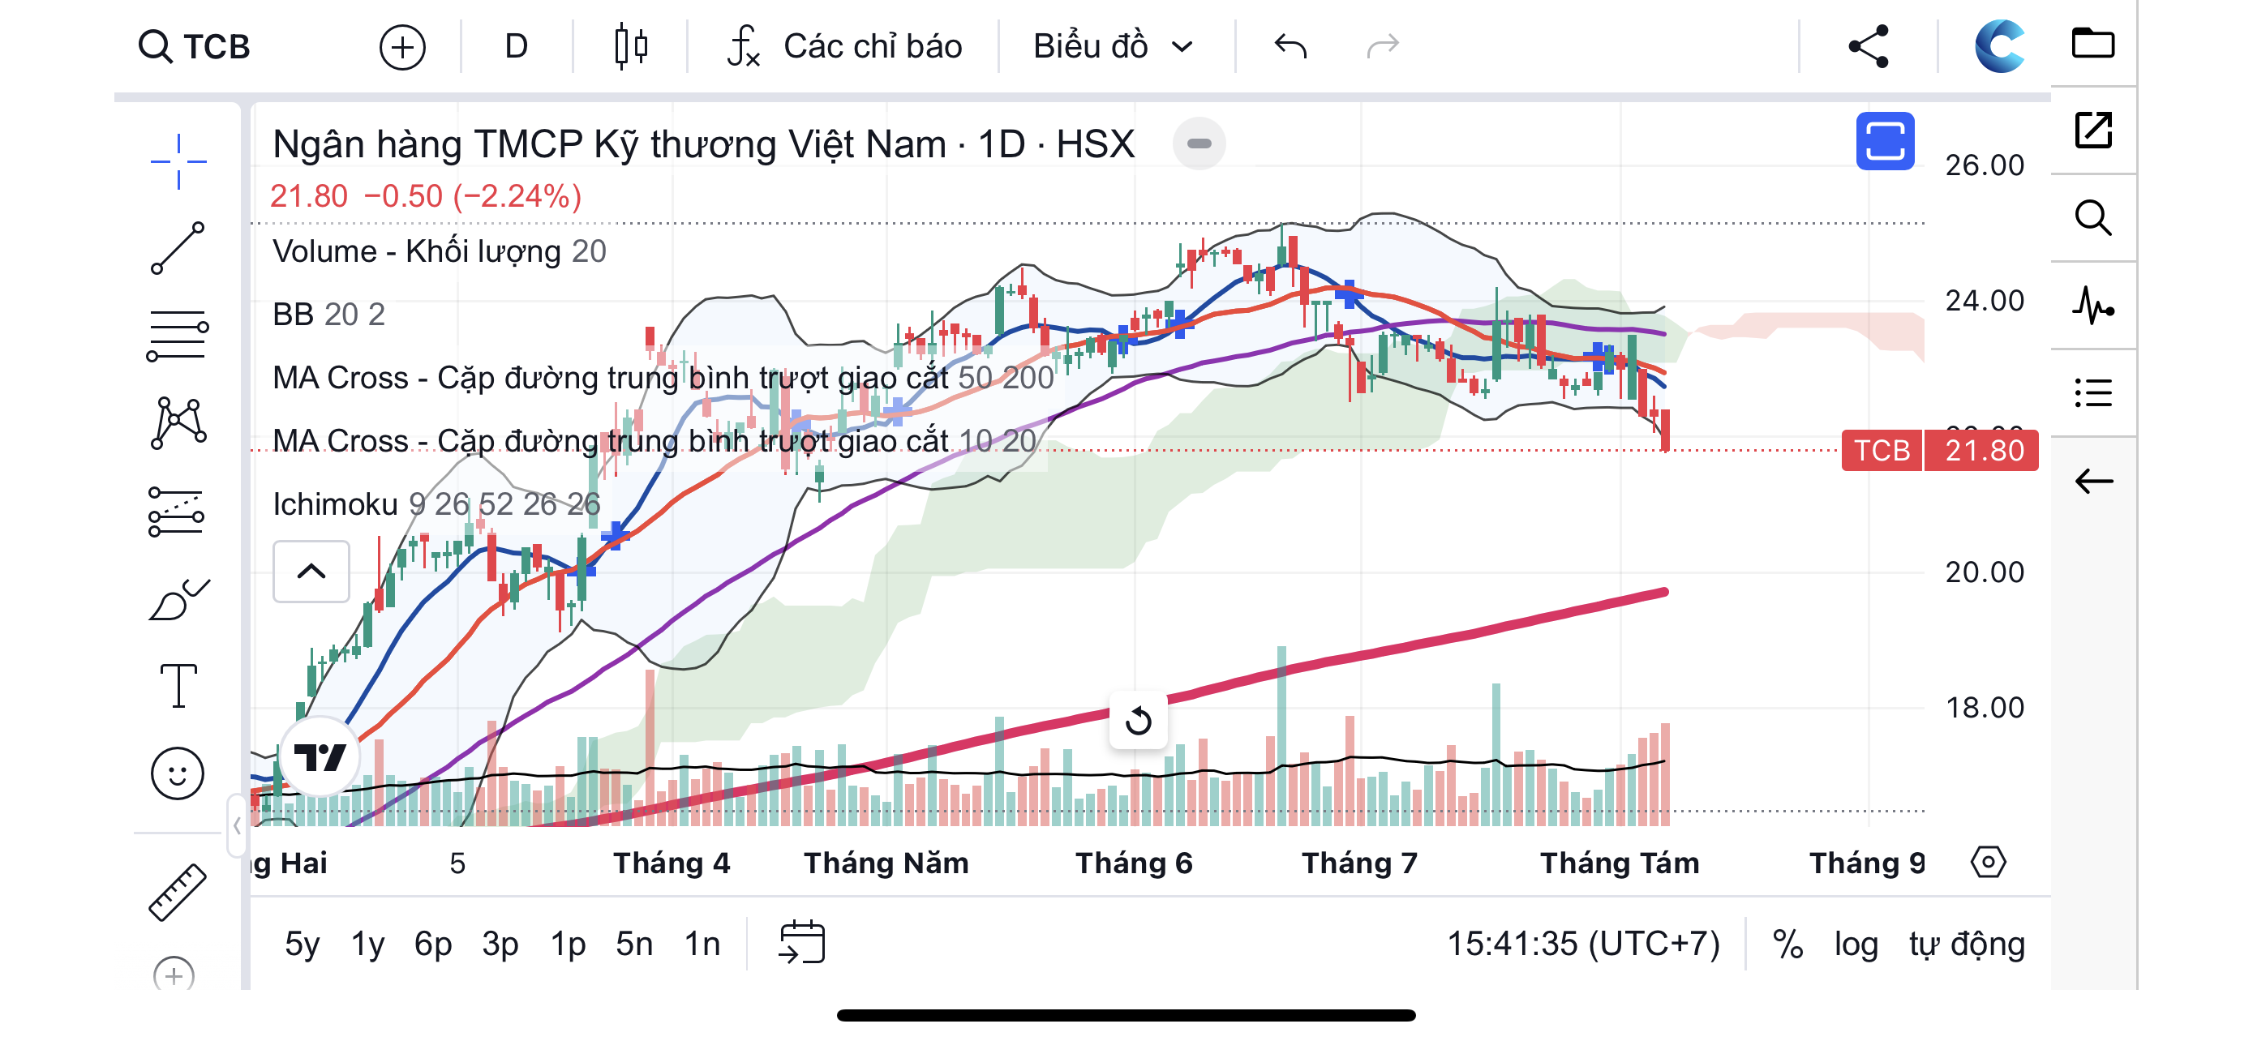
Task: Select the Text annotation tool
Action: pyautogui.click(x=178, y=685)
